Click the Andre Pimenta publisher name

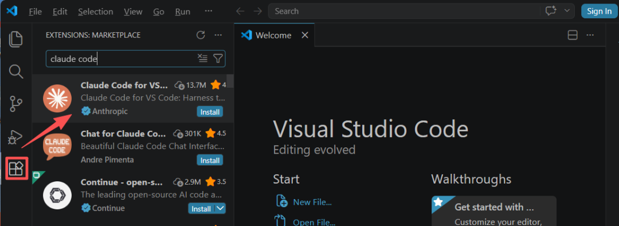[107, 159]
